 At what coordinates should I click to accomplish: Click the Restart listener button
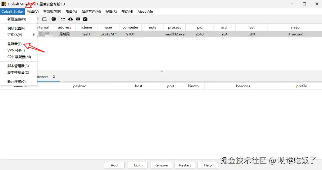click(x=185, y=165)
